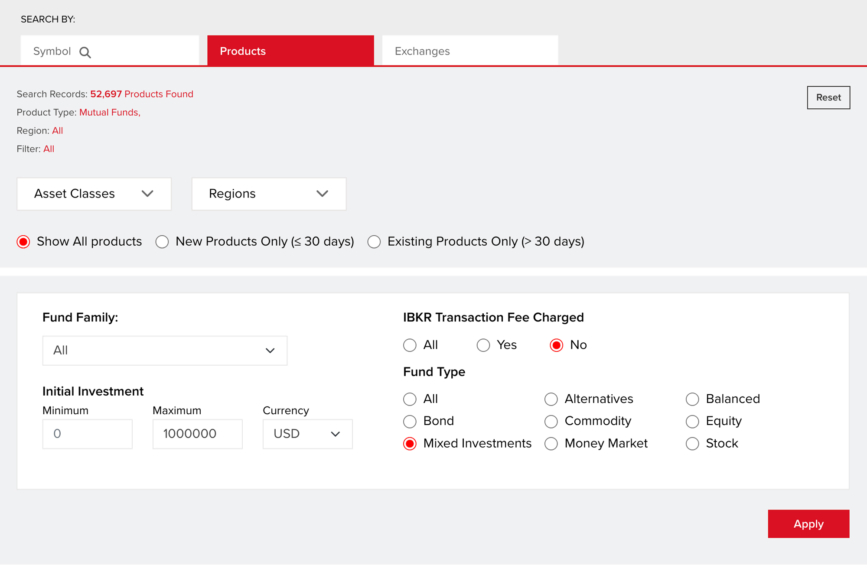Viewport: 867px width, 565px height.
Task: Select Existing Products Only option
Action: point(374,242)
